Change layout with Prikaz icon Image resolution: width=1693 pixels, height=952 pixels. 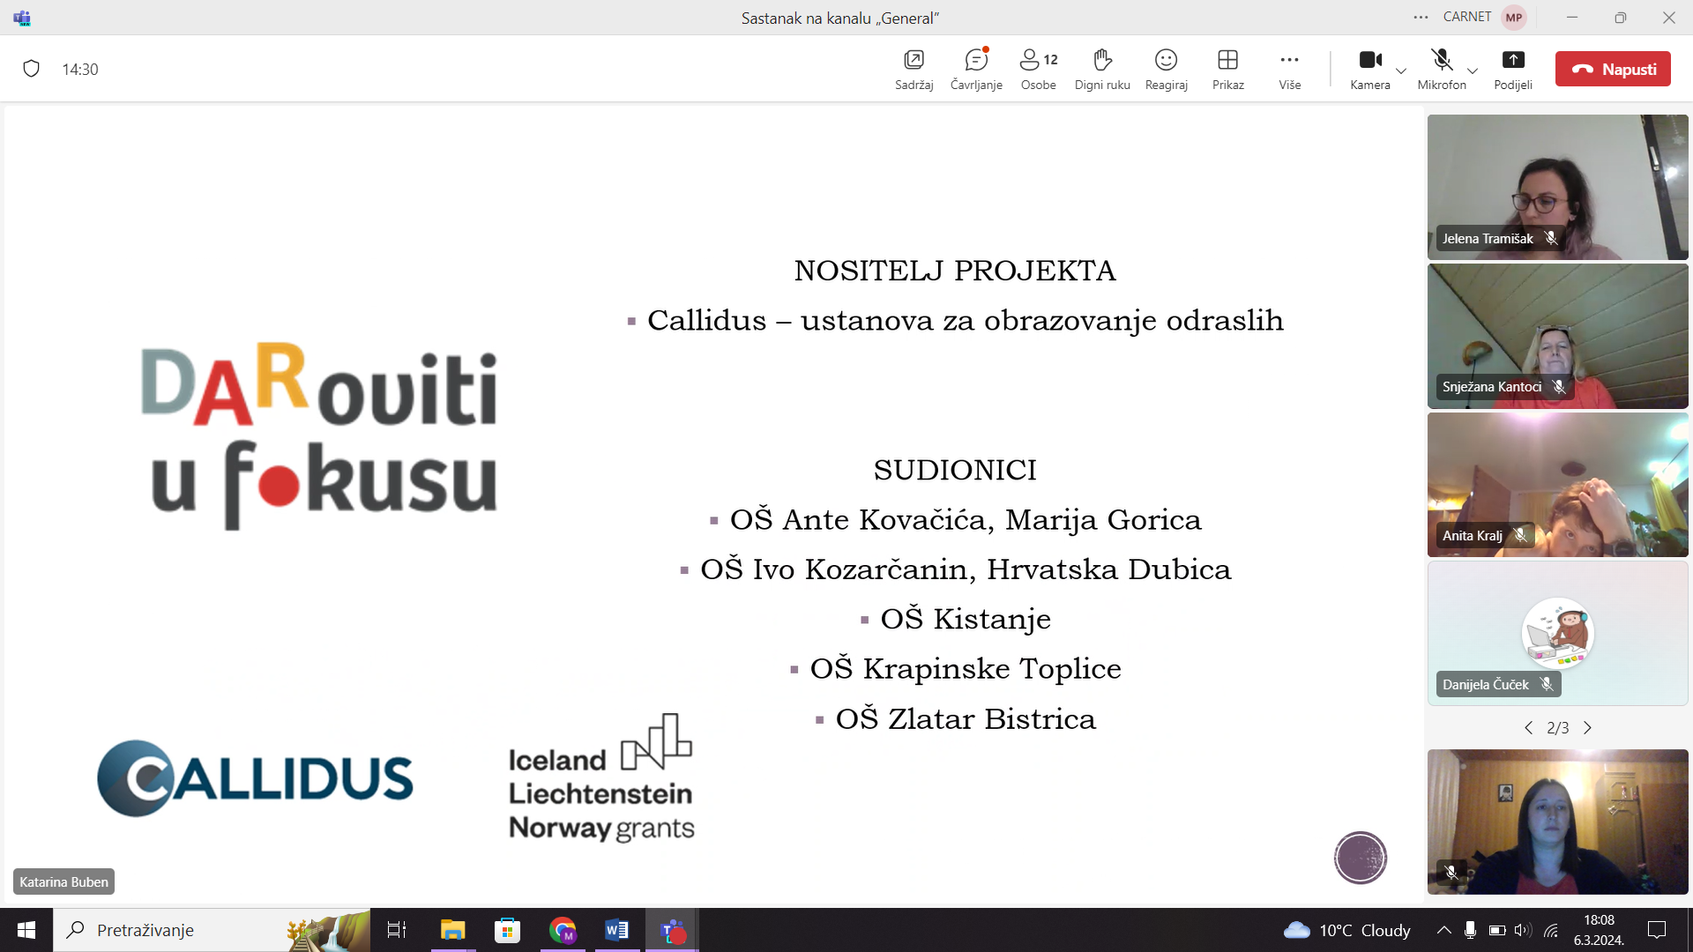[1227, 60]
